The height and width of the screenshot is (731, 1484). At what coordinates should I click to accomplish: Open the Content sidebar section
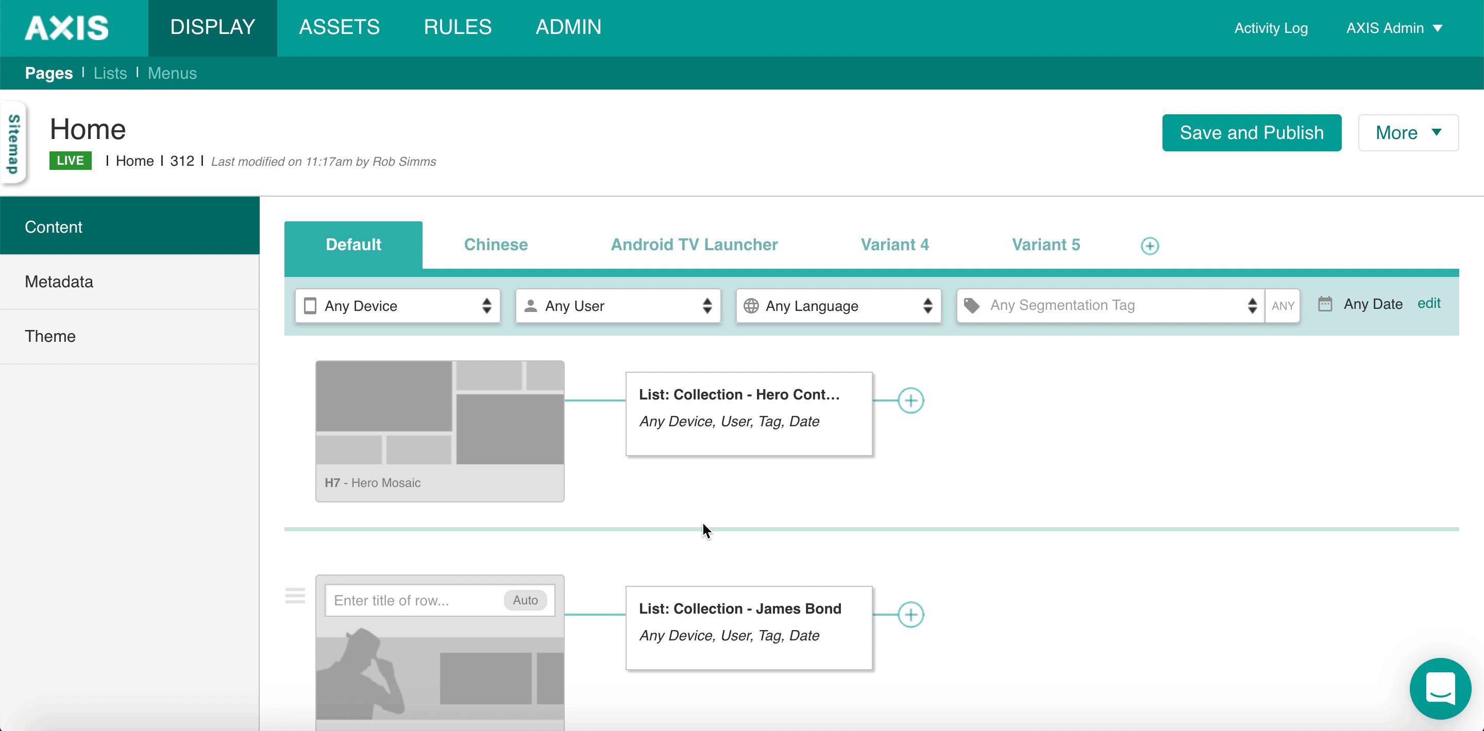pos(130,226)
